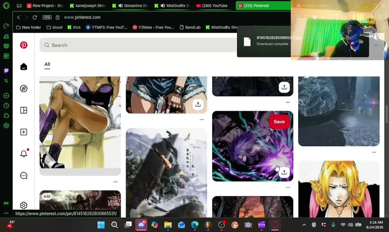Share the purple lightning pin
The image size is (389, 232).
pyautogui.click(x=284, y=172)
